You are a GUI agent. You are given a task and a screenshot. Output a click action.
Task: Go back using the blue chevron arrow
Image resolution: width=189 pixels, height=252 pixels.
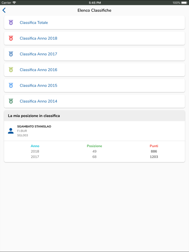coord(4,10)
